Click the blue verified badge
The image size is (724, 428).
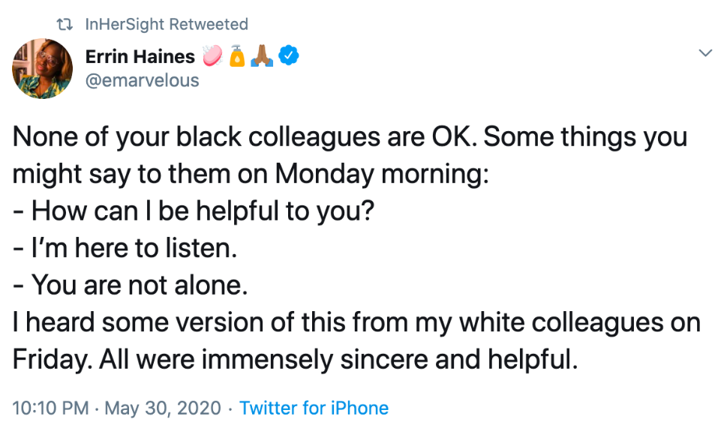(x=289, y=55)
